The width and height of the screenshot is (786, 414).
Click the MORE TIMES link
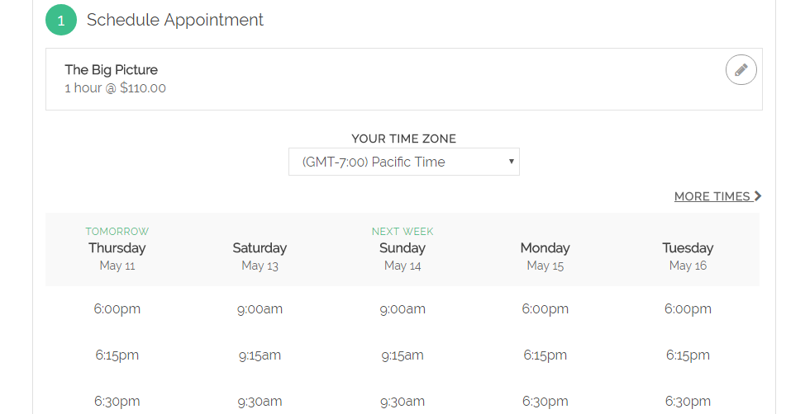tap(712, 196)
